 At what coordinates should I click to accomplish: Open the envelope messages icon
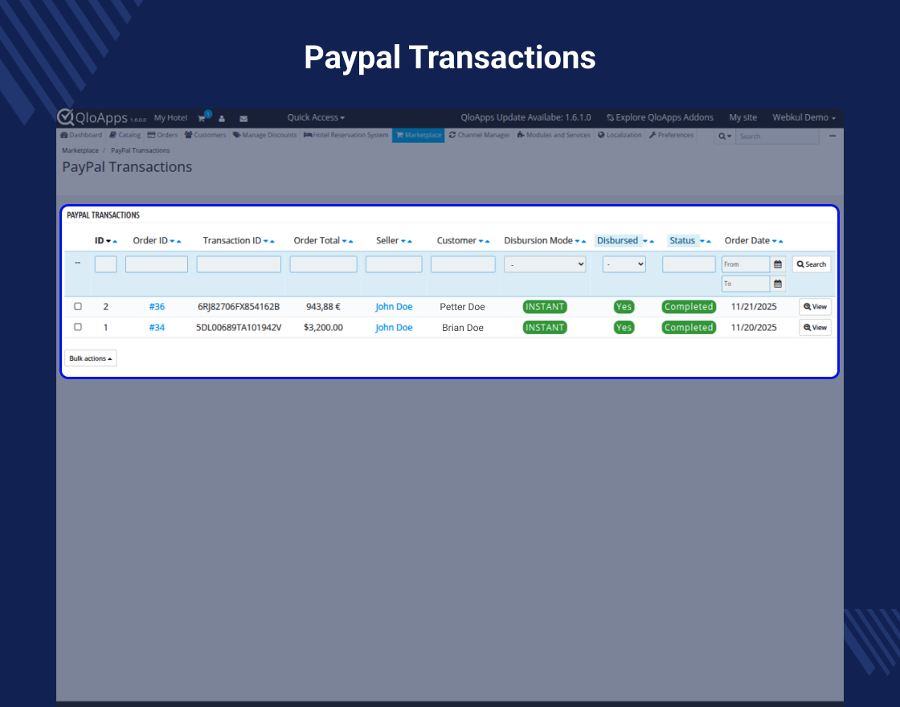[x=243, y=119]
